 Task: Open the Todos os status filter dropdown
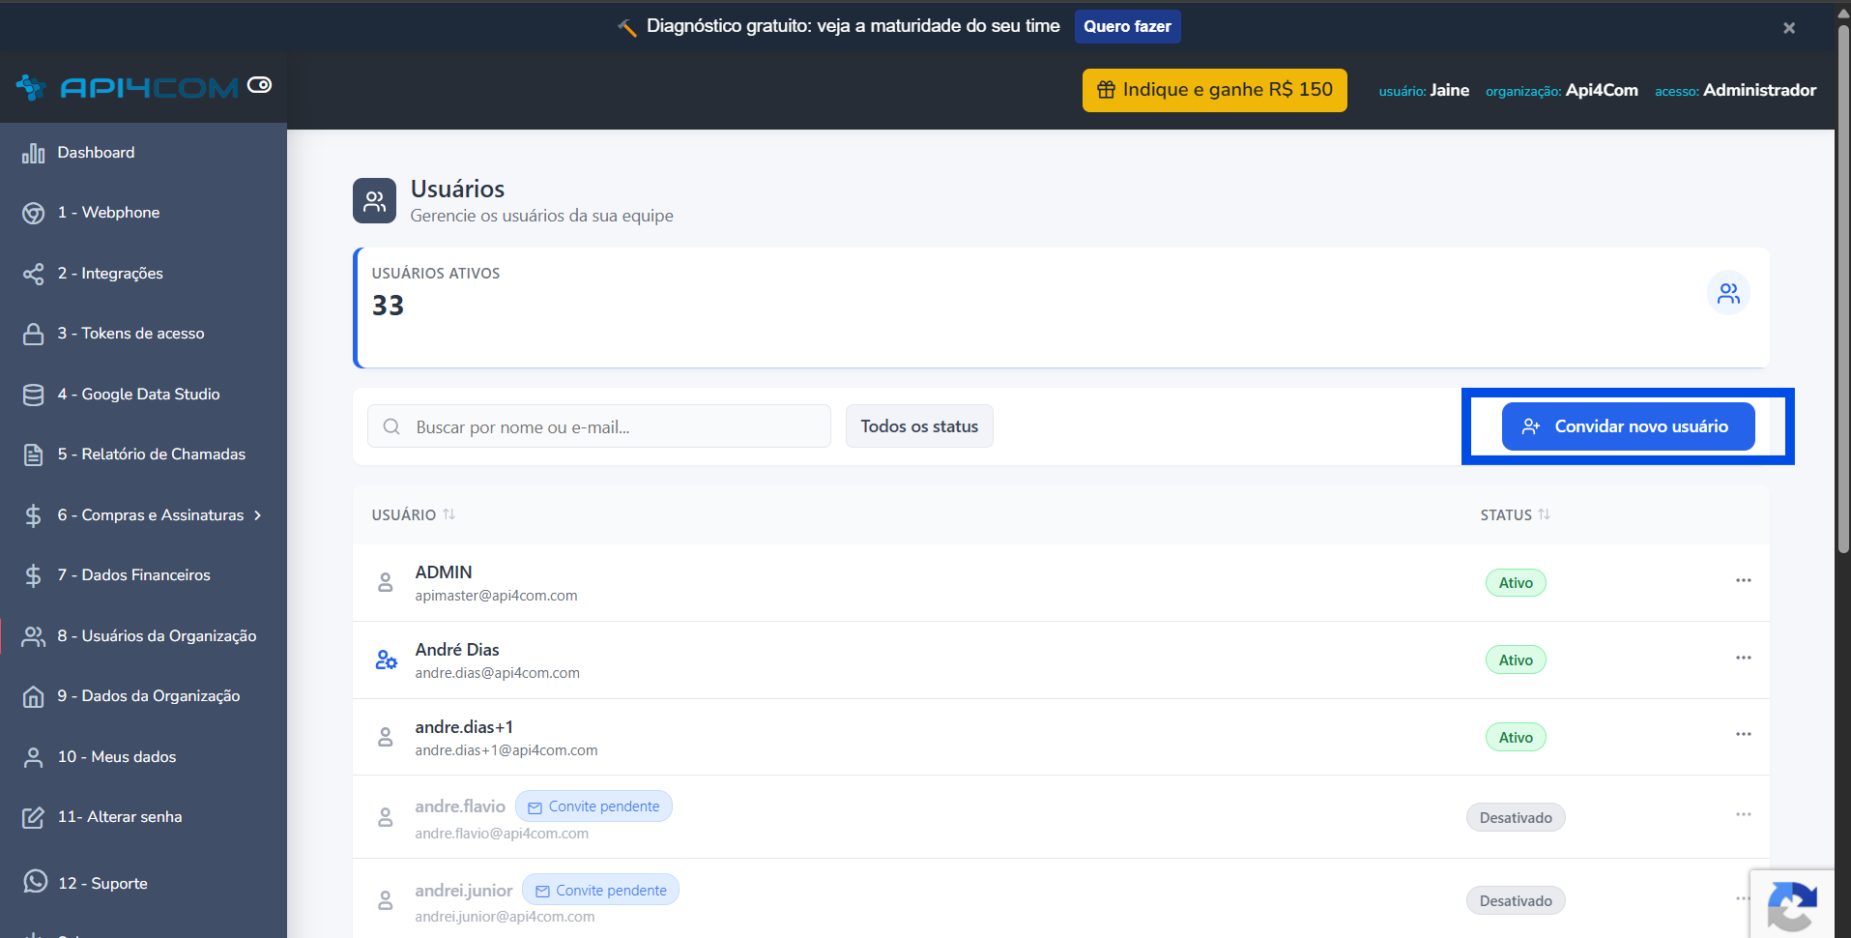pyautogui.click(x=919, y=426)
